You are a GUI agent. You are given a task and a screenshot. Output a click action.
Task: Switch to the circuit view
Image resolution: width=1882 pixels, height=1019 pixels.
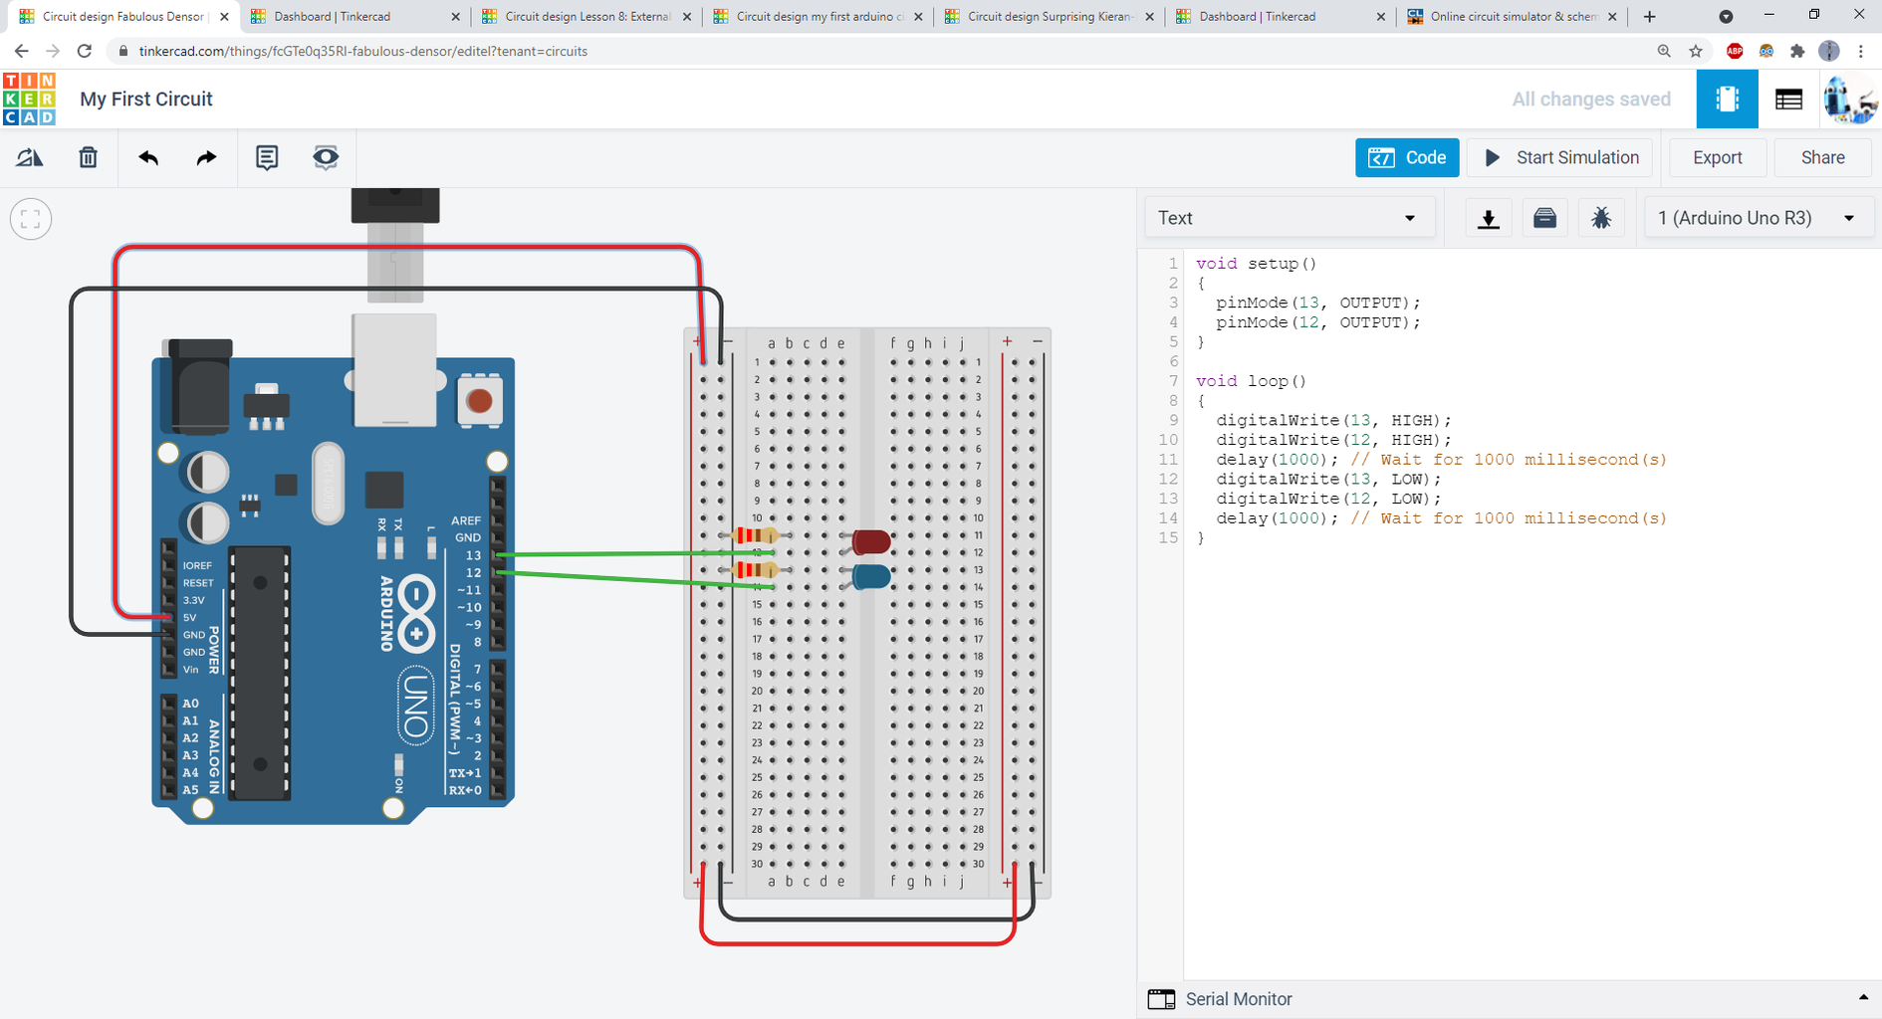pos(1727,100)
